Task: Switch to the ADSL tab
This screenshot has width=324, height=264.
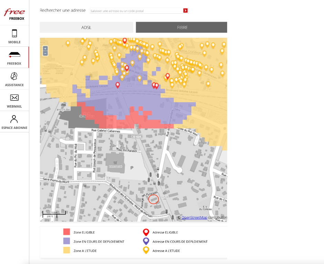Action: [87, 27]
